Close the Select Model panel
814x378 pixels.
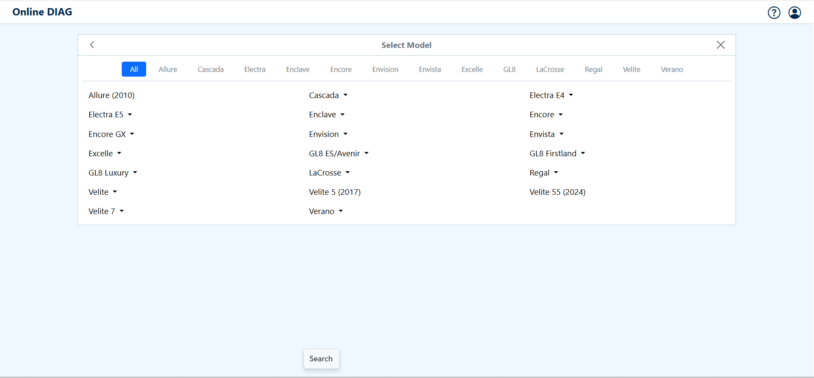[720, 45]
